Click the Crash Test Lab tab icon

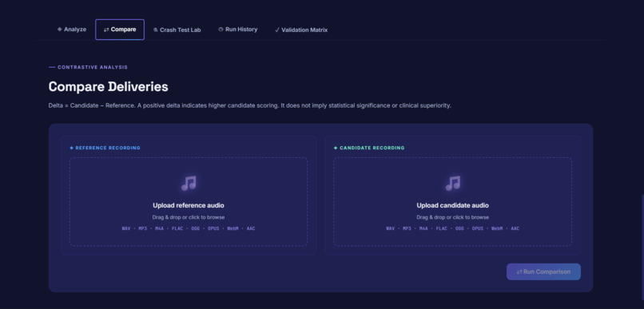pyautogui.click(x=156, y=30)
